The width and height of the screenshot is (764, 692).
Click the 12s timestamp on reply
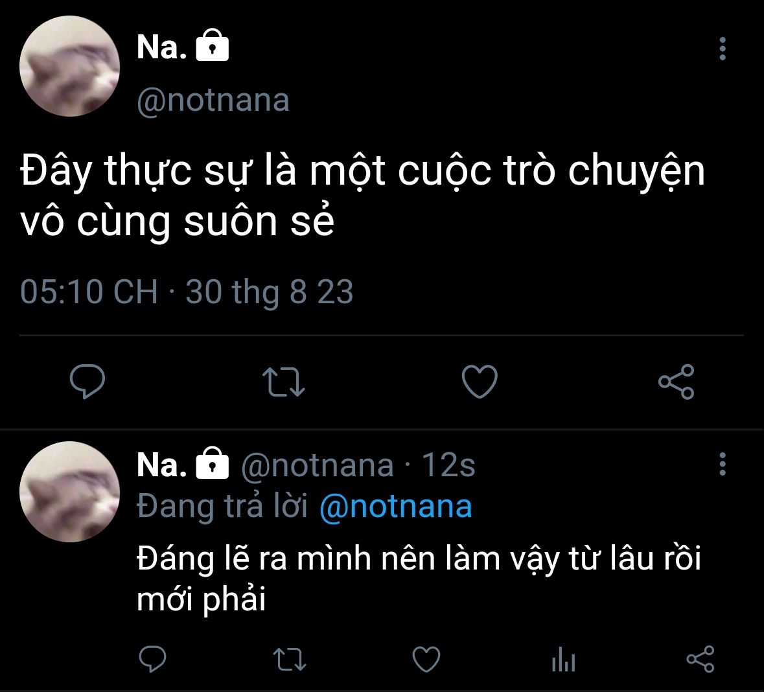pos(448,465)
